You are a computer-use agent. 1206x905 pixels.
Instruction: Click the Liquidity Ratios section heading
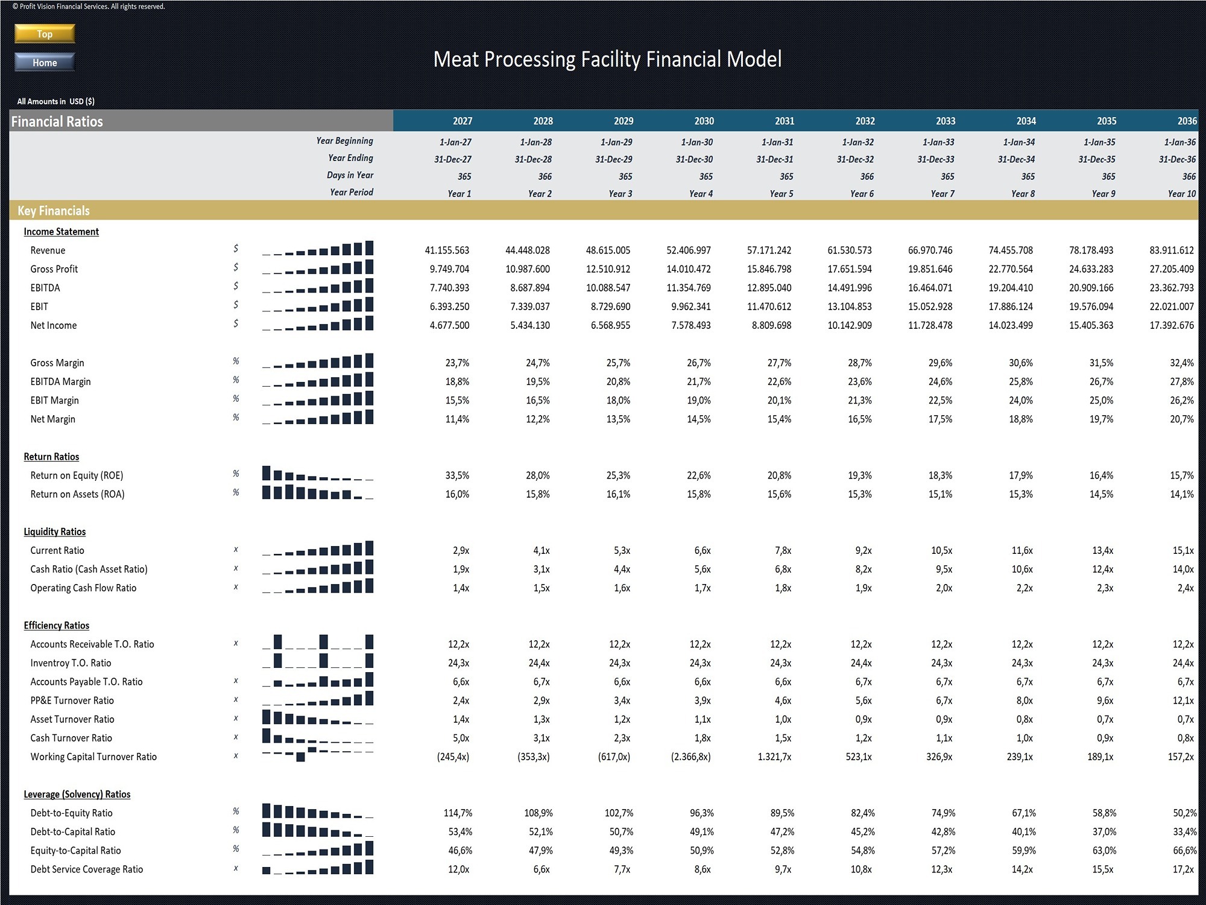click(54, 532)
